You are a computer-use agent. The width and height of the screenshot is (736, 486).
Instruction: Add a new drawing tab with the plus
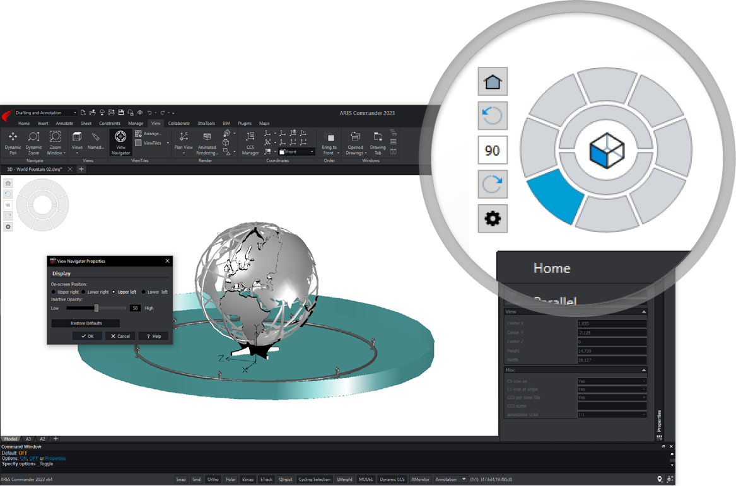81,169
